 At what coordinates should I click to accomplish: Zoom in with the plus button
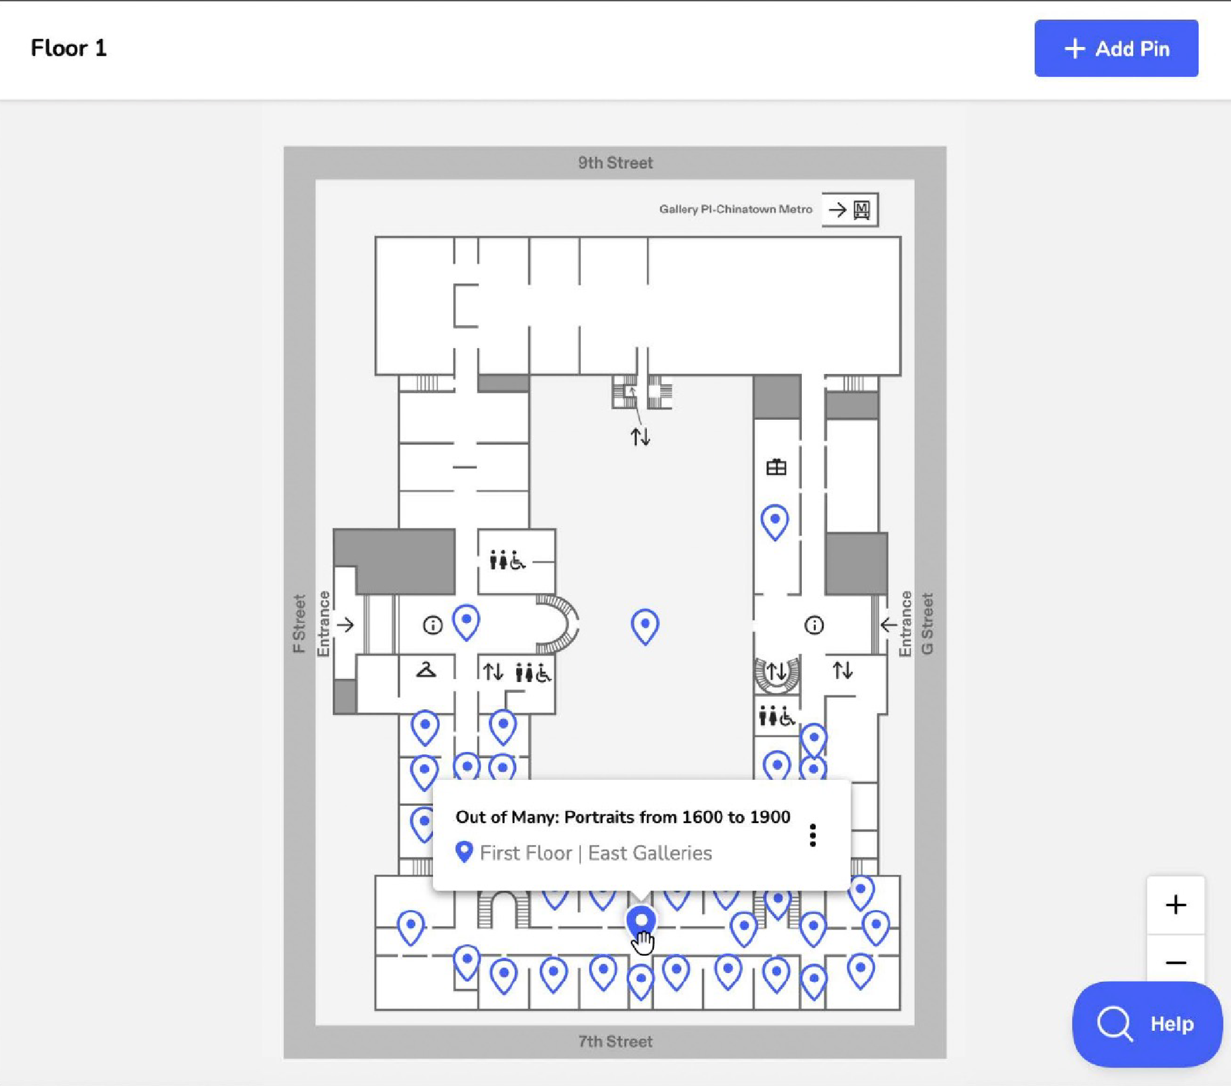[x=1175, y=904]
